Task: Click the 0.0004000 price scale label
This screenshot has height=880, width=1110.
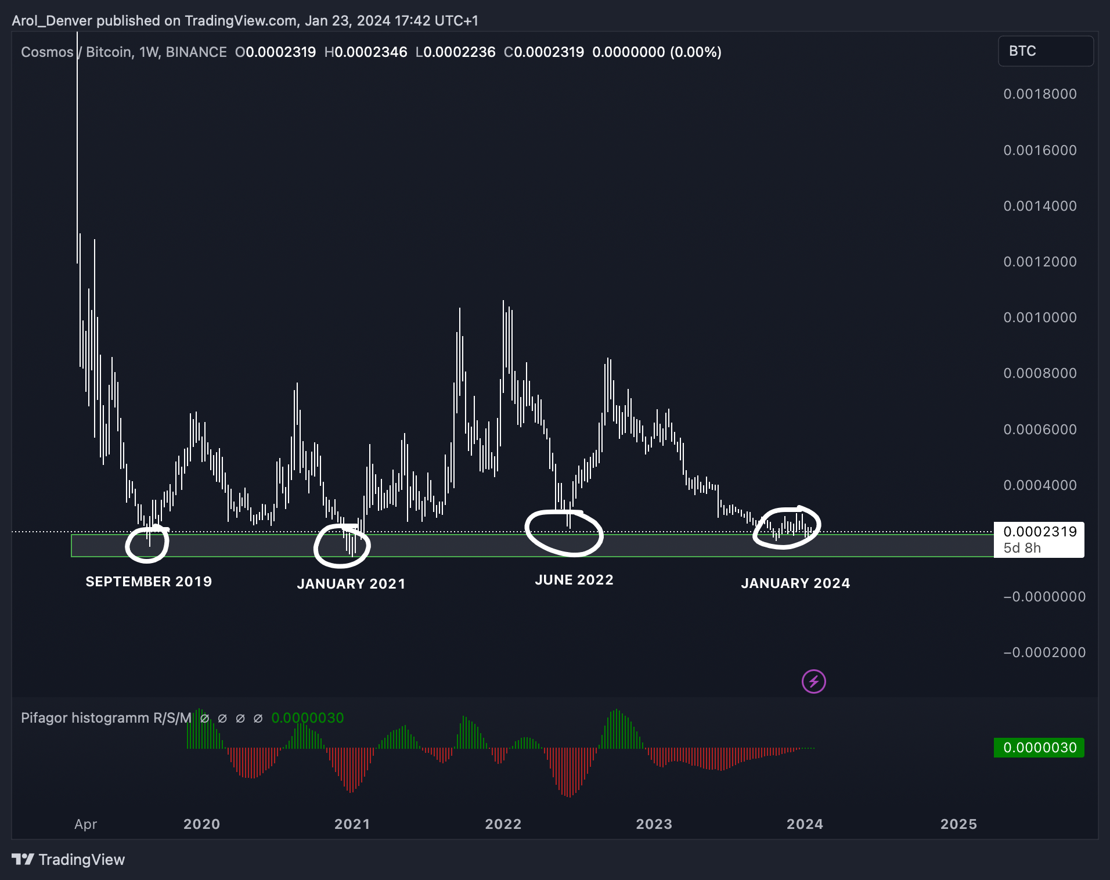Action: [x=1040, y=485]
